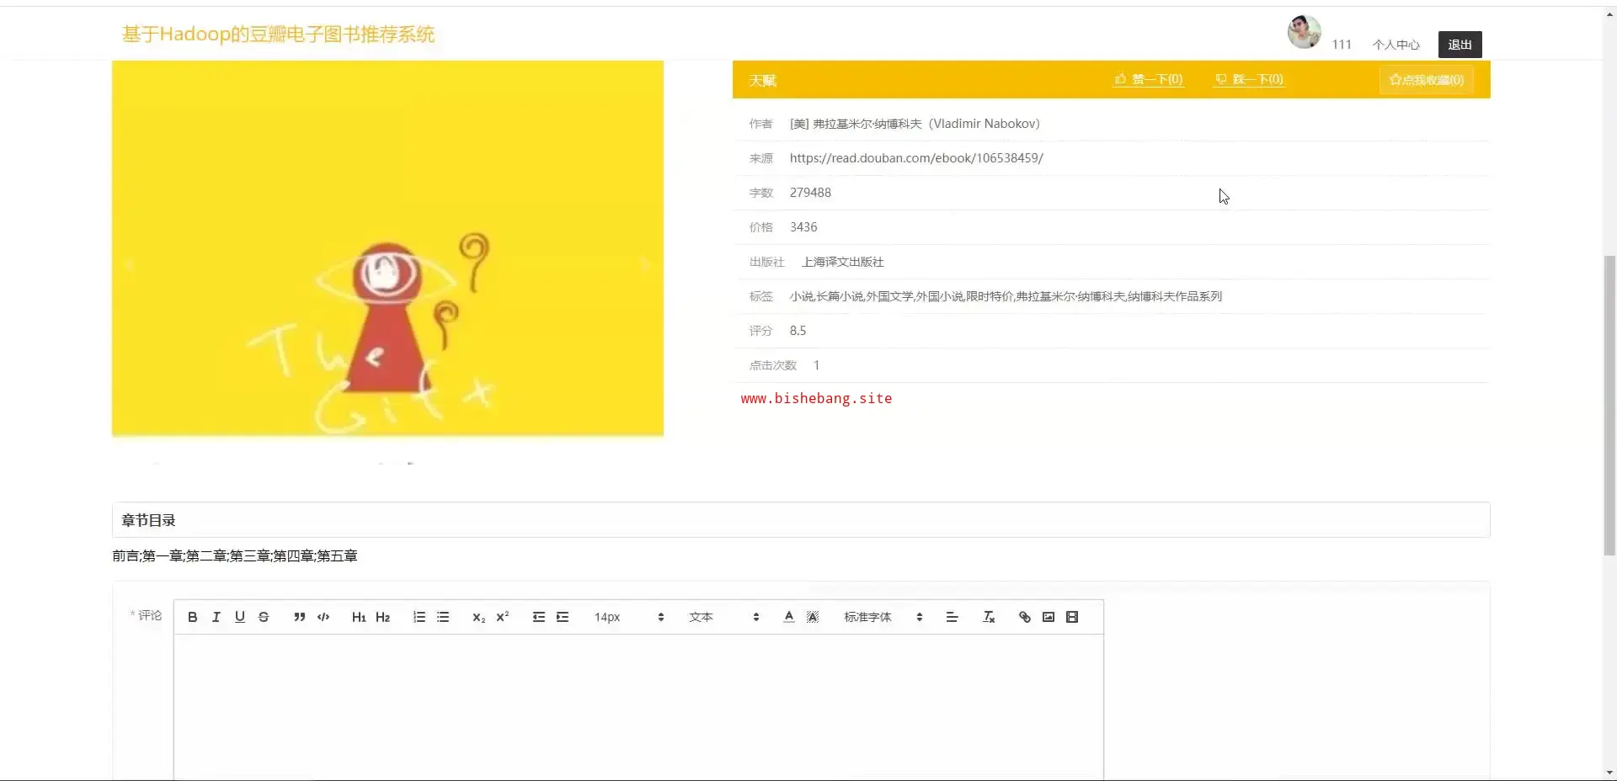Viewport: 1617px width, 781px height.
Task: Toggle underline formatting in the comment editor
Action: coord(240,617)
